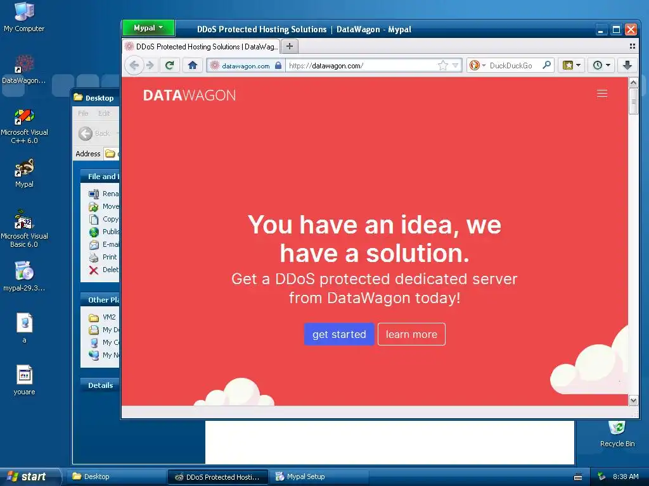This screenshot has width=649, height=486.
Task: Click the DuckDuckGo search input field
Action: point(514,65)
